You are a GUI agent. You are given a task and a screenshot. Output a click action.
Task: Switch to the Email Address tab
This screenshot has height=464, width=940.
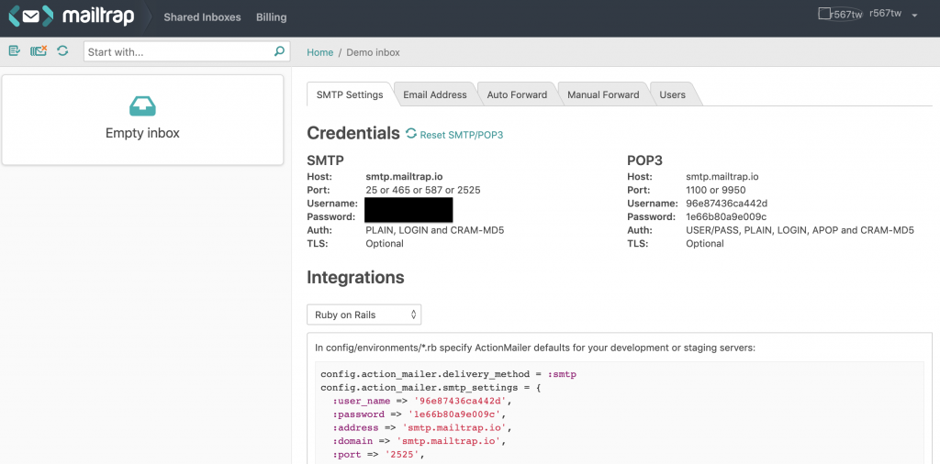[x=434, y=94]
